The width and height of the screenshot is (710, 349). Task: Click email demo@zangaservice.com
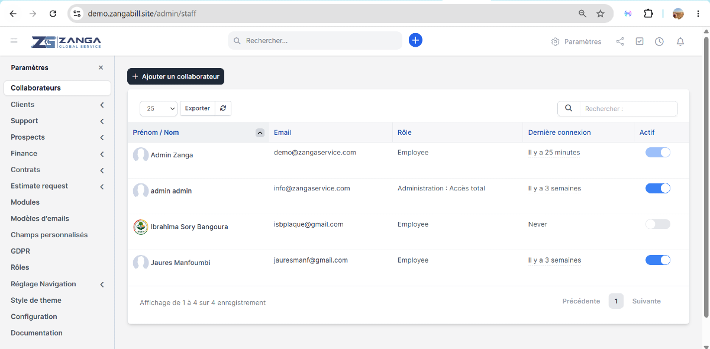click(x=315, y=152)
